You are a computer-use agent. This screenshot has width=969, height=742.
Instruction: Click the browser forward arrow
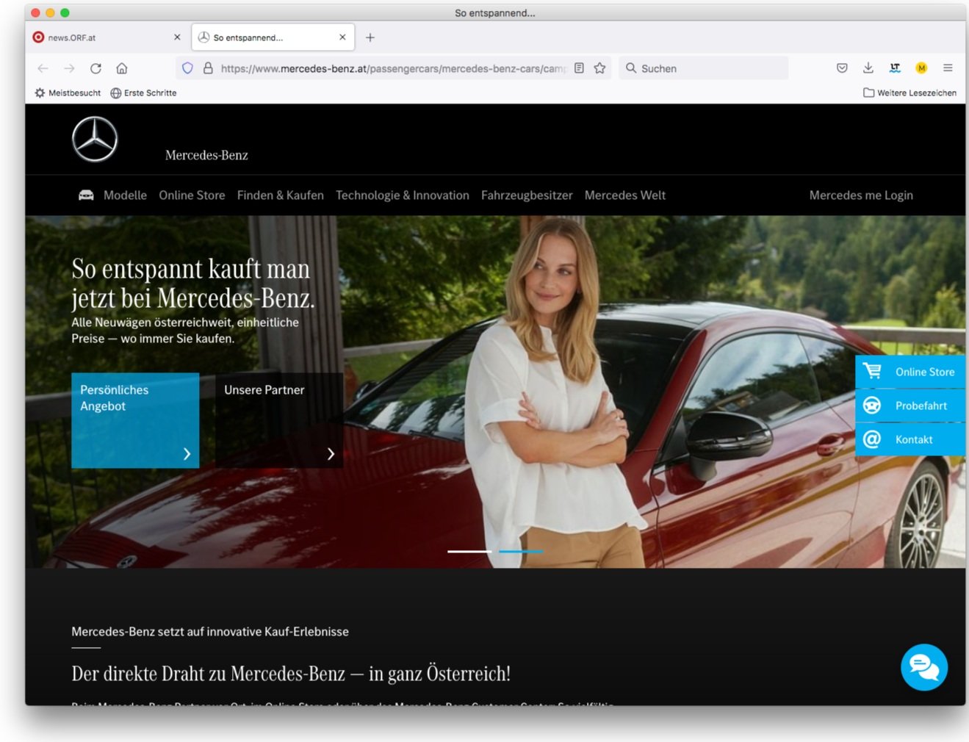(69, 68)
